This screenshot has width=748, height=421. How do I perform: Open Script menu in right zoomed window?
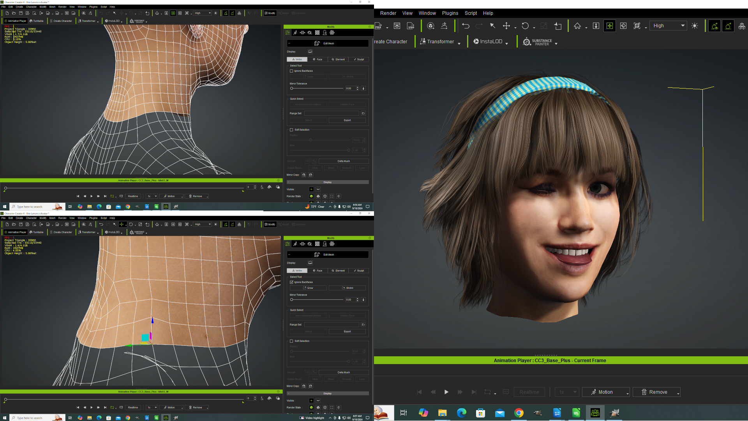click(471, 13)
